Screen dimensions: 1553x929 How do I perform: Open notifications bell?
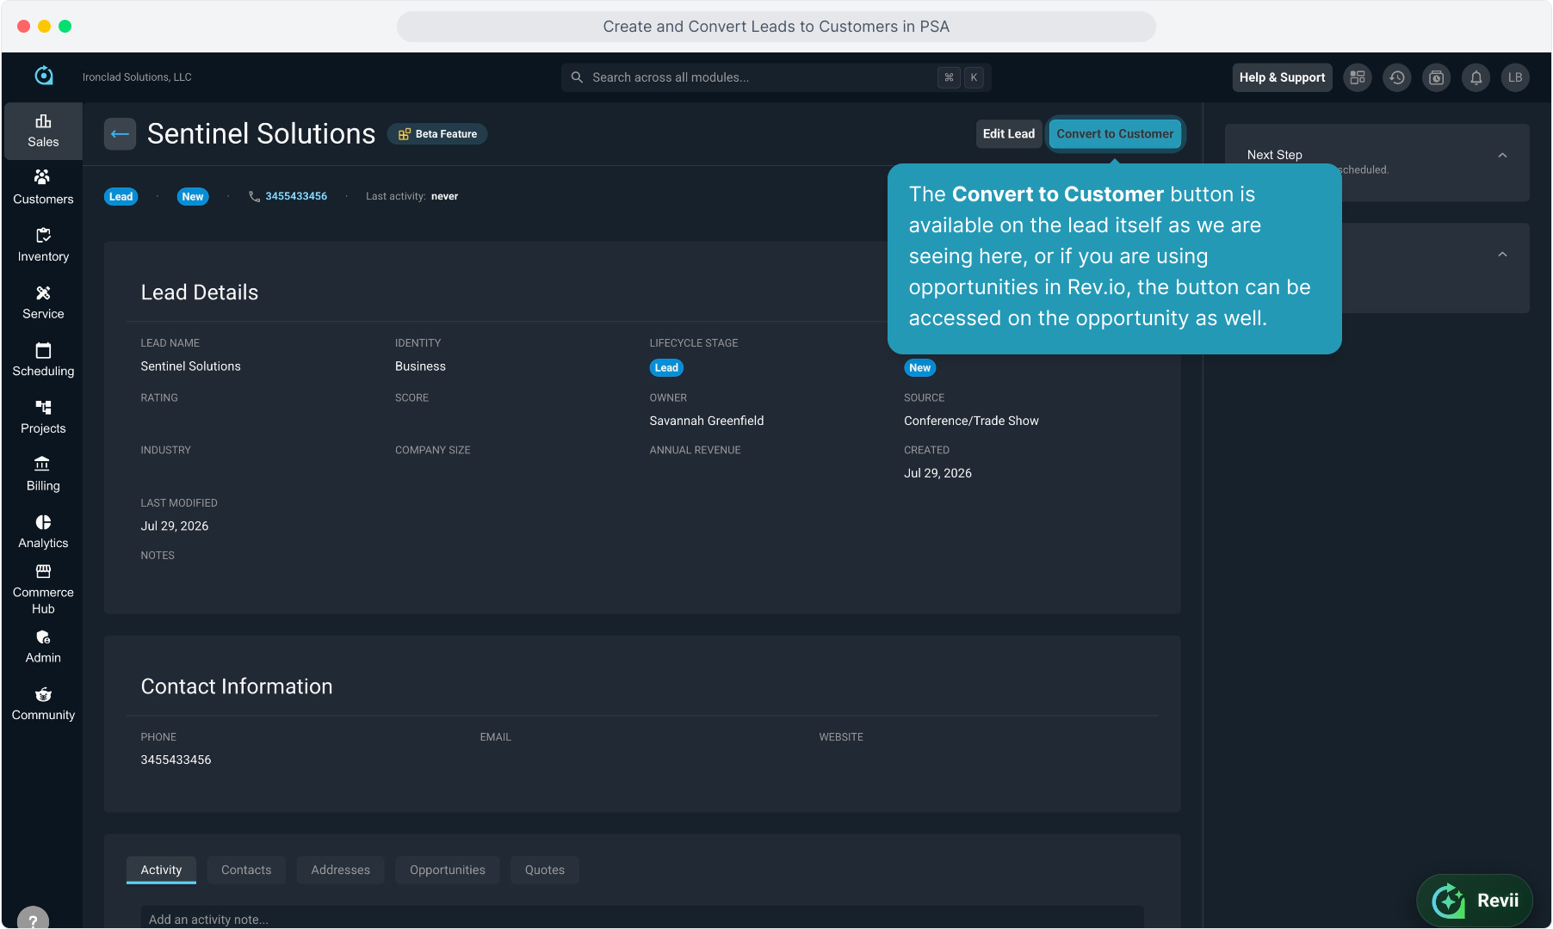[x=1476, y=77]
